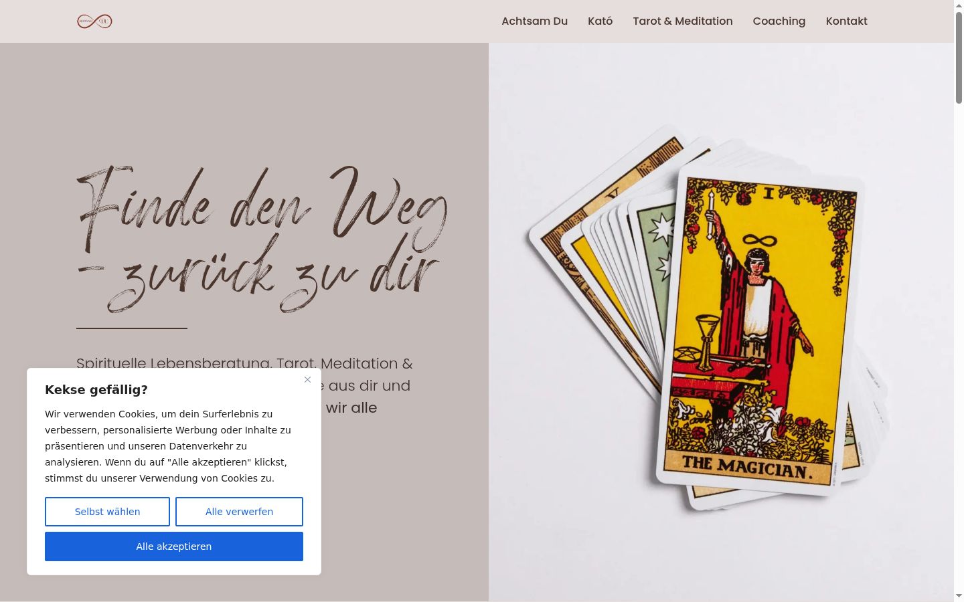Open the Achtsam Du menu item
The image size is (964, 602).
pos(534,21)
